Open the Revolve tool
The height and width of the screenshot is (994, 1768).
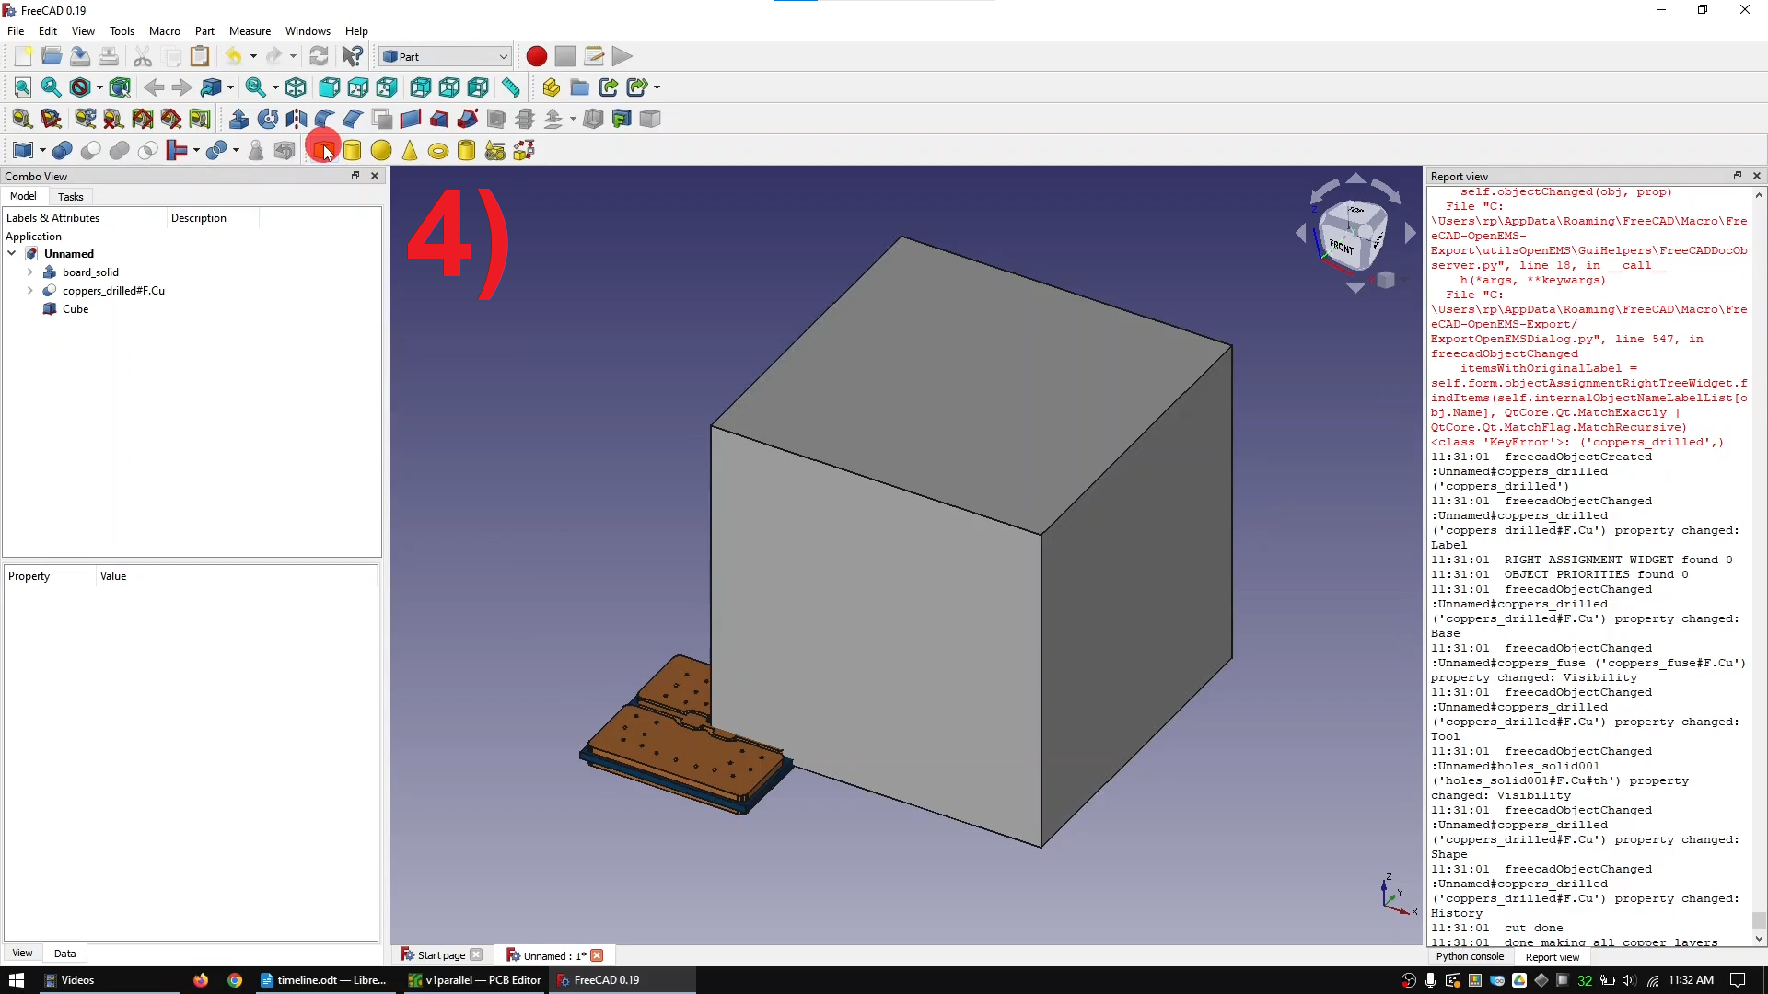[x=266, y=118]
